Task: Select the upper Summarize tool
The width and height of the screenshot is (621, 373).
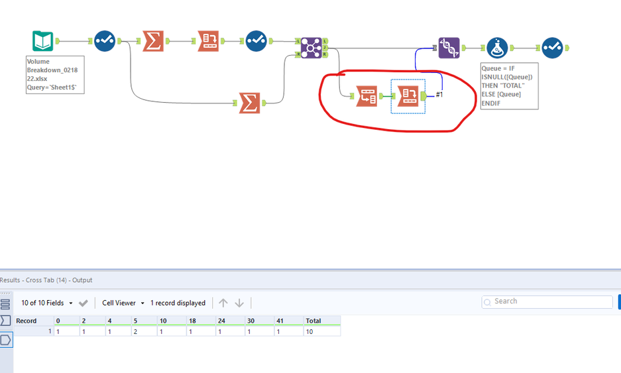Action: point(153,41)
